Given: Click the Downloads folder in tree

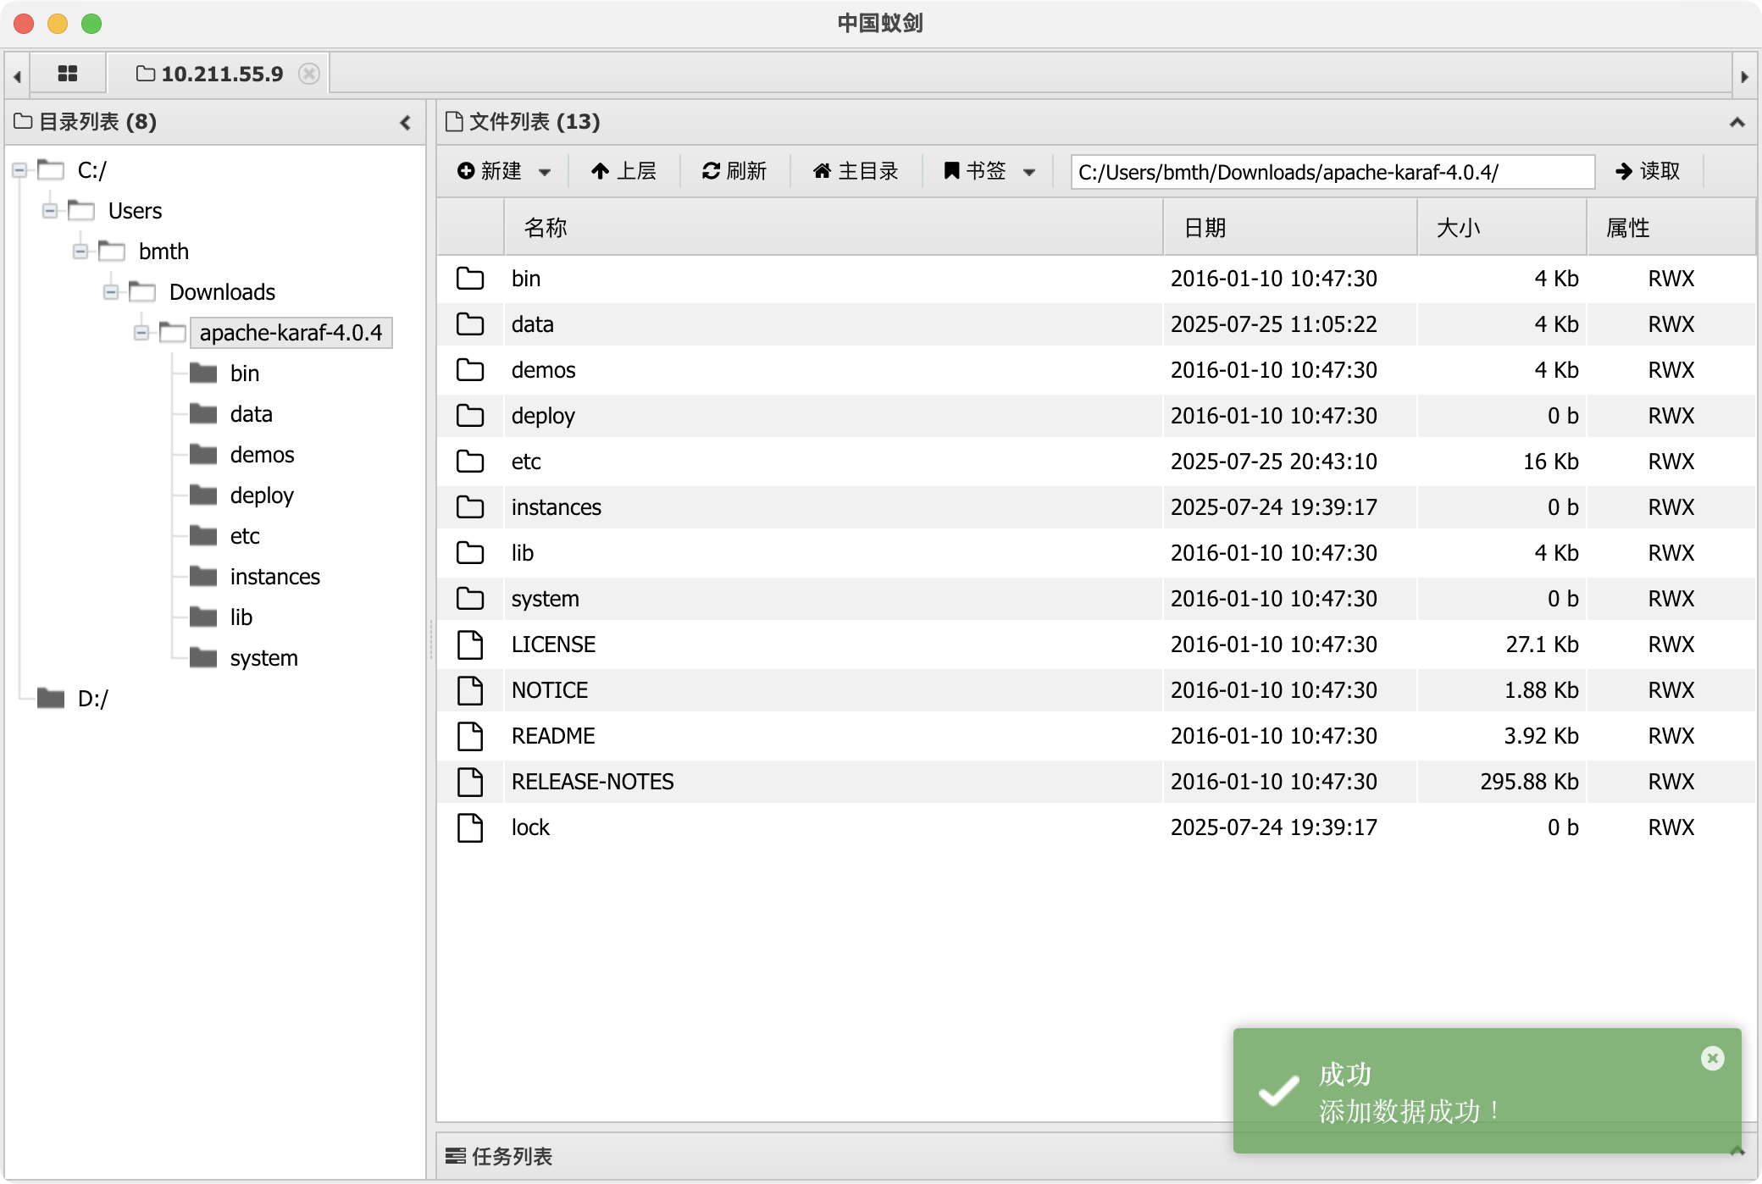Looking at the screenshot, I should [x=222, y=292].
